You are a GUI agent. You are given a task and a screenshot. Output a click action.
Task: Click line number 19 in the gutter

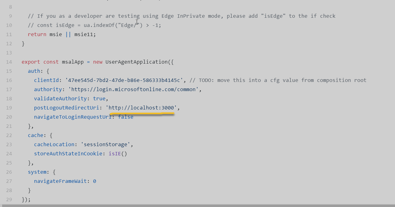pyautogui.click(x=9, y=108)
